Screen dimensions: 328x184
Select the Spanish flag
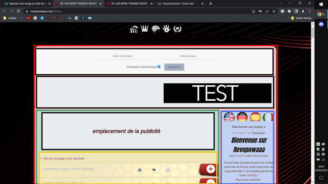(255, 117)
